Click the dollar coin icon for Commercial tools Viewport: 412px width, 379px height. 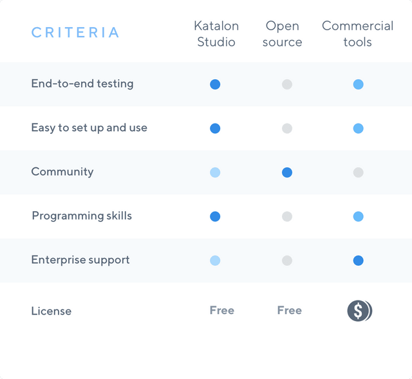pyautogui.click(x=359, y=311)
